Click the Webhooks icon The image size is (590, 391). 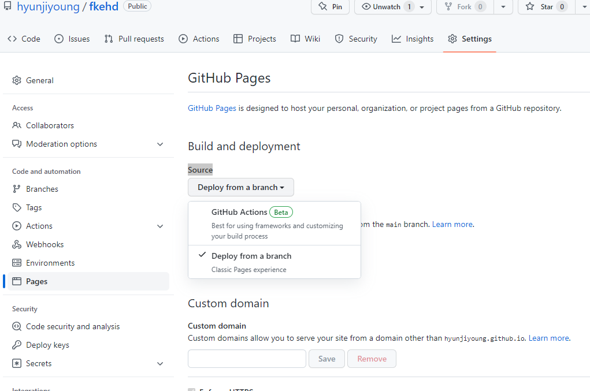pyautogui.click(x=17, y=244)
